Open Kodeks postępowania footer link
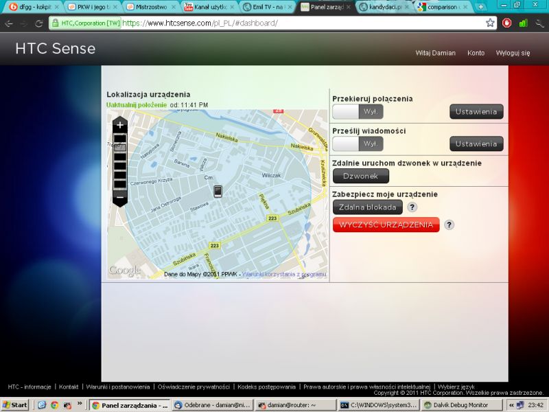 click(266, 387)
